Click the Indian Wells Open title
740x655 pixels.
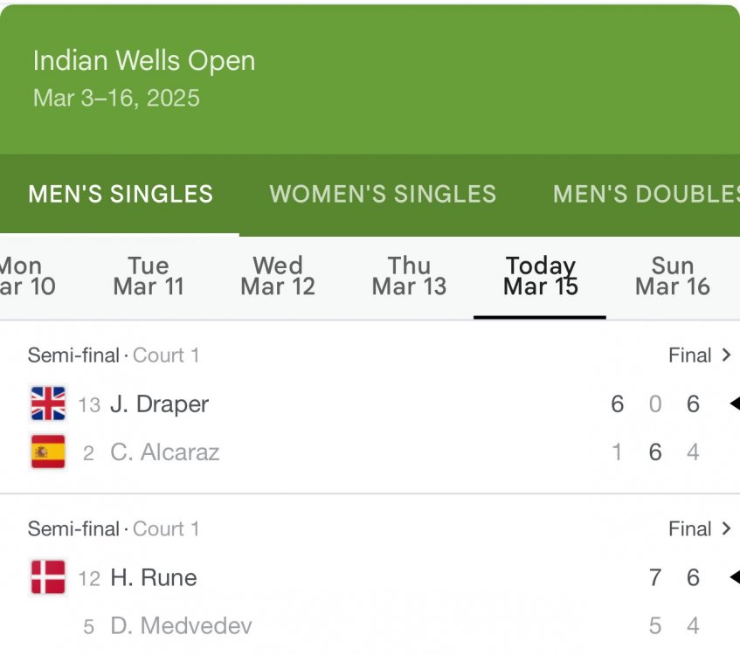click(144, 61)
